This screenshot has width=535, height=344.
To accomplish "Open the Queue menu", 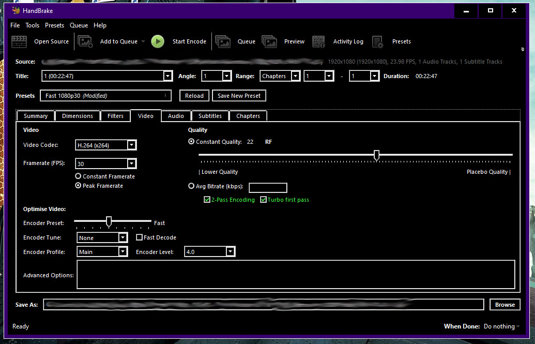I will pyautogui.click(x=79, y=25).
